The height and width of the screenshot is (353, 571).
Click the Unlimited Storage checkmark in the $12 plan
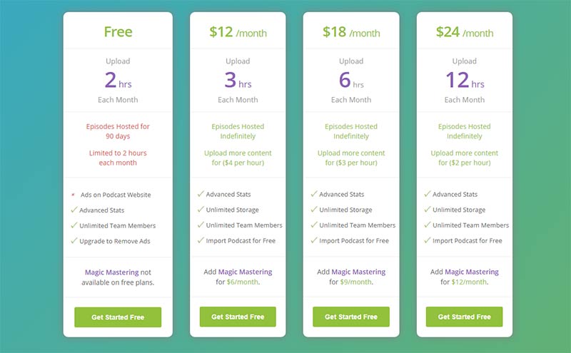(x=201, y=209)
